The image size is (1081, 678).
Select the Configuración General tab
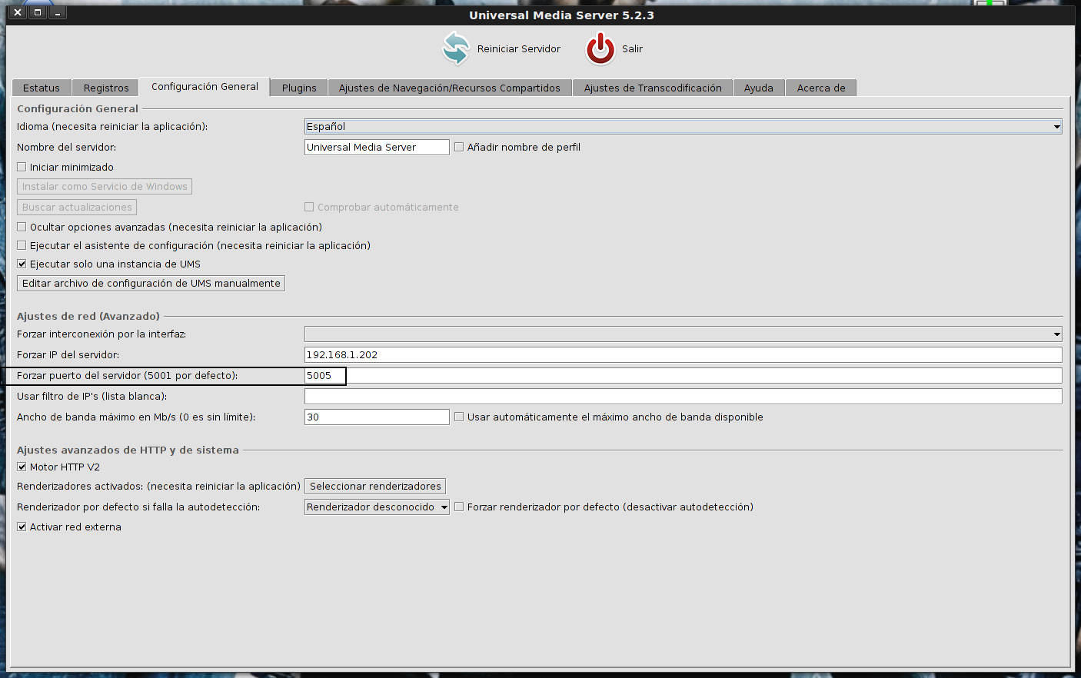pos(205,86)
